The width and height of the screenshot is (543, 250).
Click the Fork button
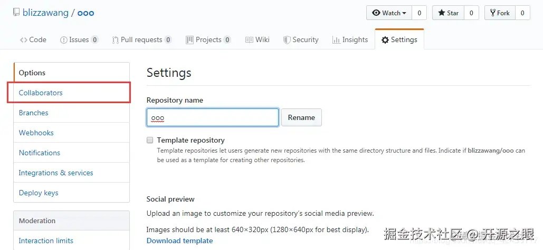[x=499, y=13]
